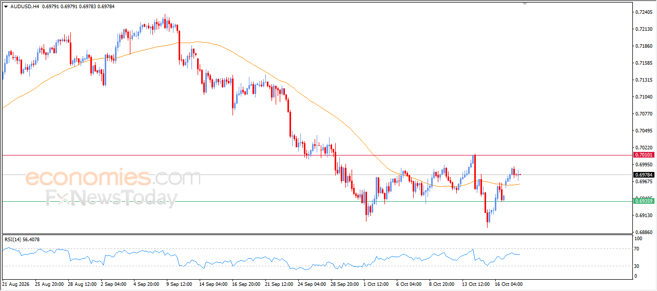Screen dimensions: 657x291
Task: Click the 0.69950 price axis label
Action: tap(644, 164)
